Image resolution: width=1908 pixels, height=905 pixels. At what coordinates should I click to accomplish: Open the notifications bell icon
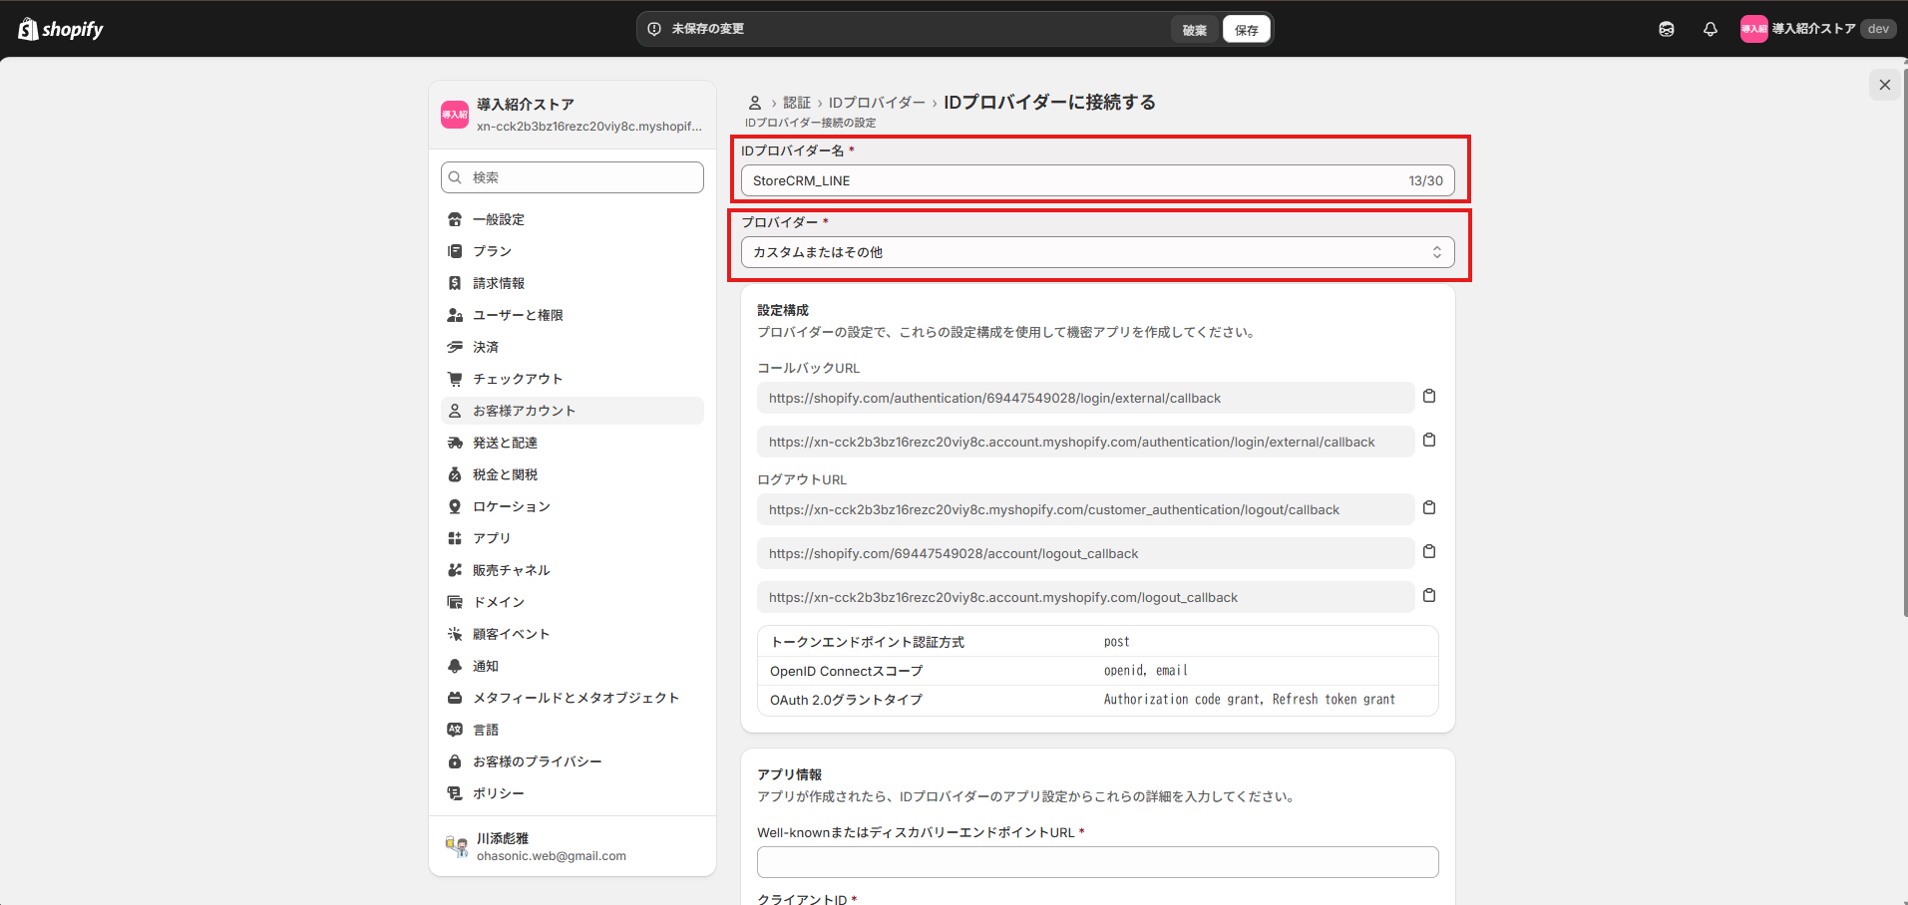pyautogui.click(x=1710, y=29)
